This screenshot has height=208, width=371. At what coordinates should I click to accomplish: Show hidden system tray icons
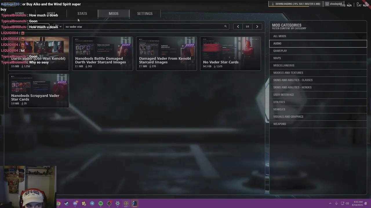tap(330, 203)
